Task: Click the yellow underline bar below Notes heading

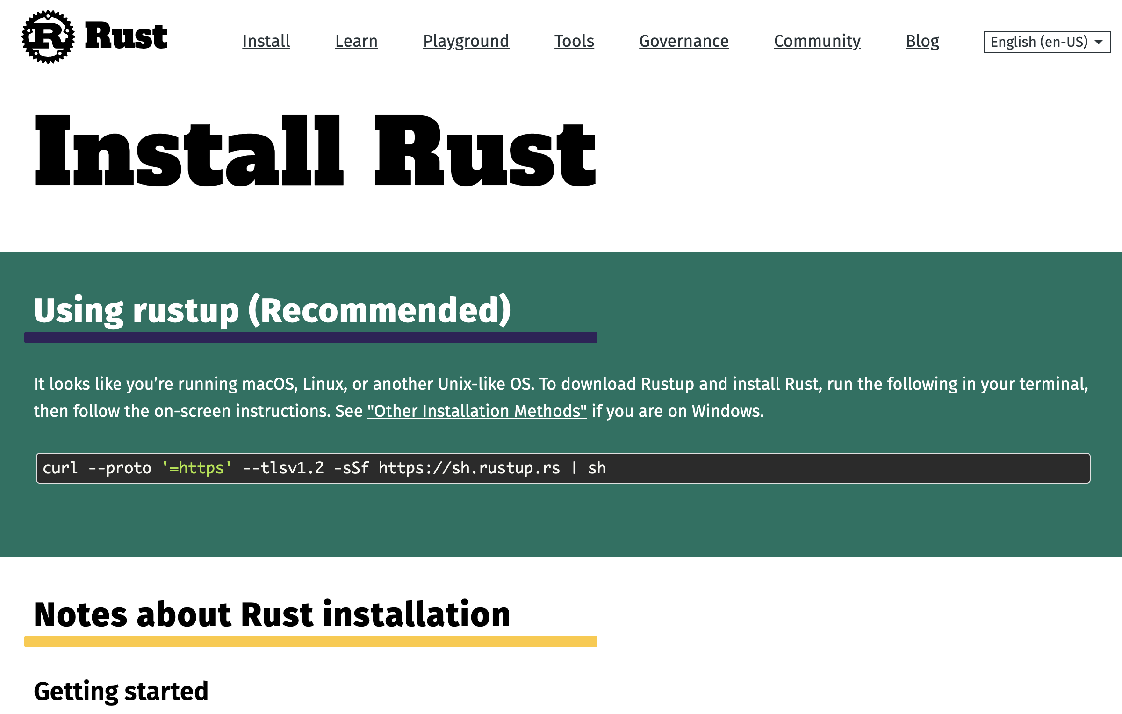Action: [x=310, y=642]
